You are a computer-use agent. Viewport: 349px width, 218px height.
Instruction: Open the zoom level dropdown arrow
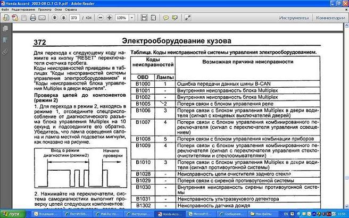132,18
